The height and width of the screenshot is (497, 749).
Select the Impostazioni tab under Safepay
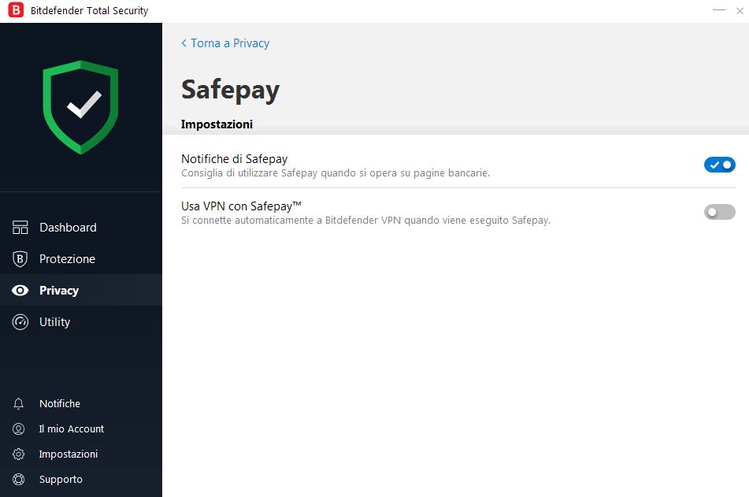coord(217,124)
